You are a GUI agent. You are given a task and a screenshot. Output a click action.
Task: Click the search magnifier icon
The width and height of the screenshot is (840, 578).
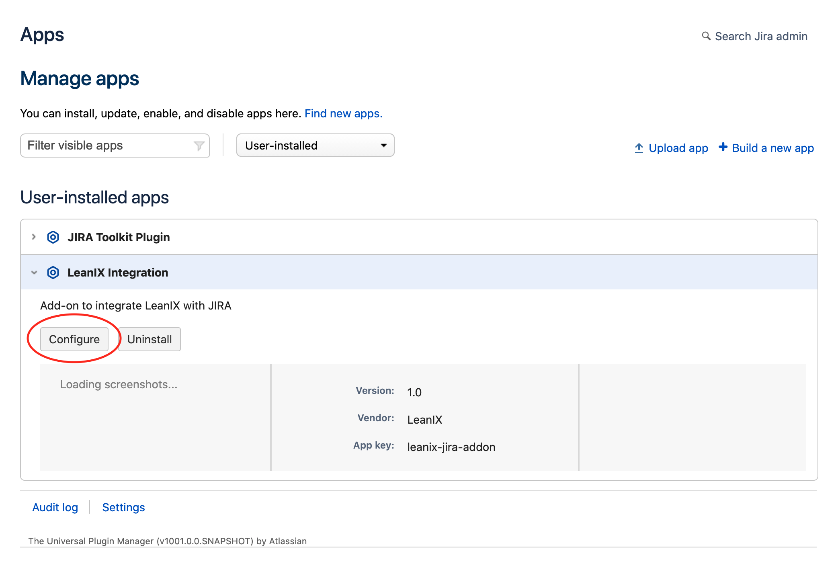pyautogui.click(x=706, y=36)
